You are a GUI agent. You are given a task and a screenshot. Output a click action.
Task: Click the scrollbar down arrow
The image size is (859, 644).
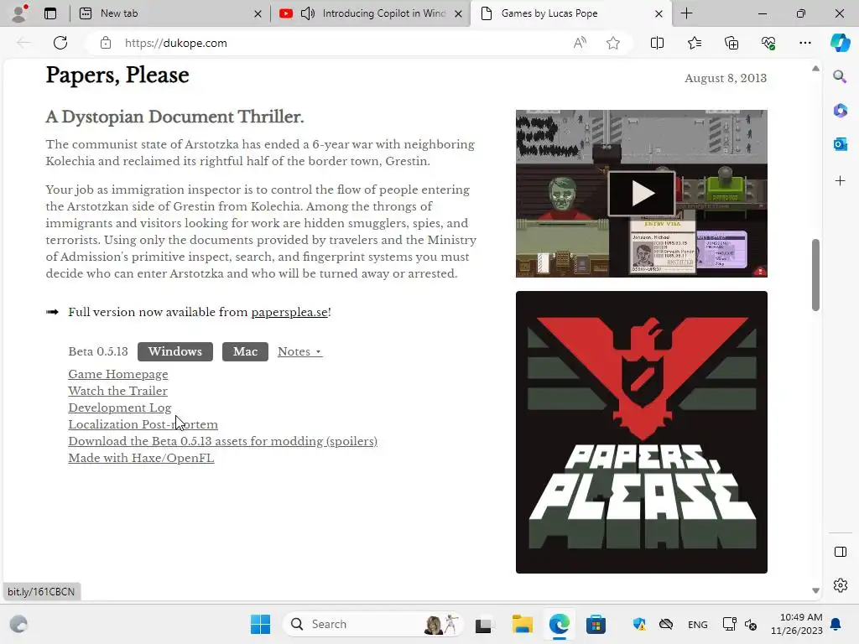click(815, 590)
